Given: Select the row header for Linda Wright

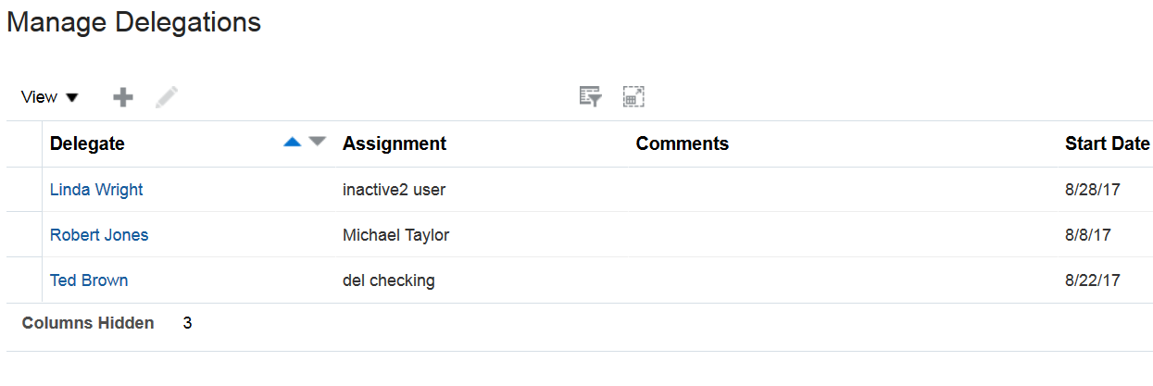Looking at the screenshot, I should tap(24, 190).
